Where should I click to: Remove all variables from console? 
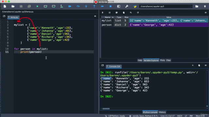199,65
